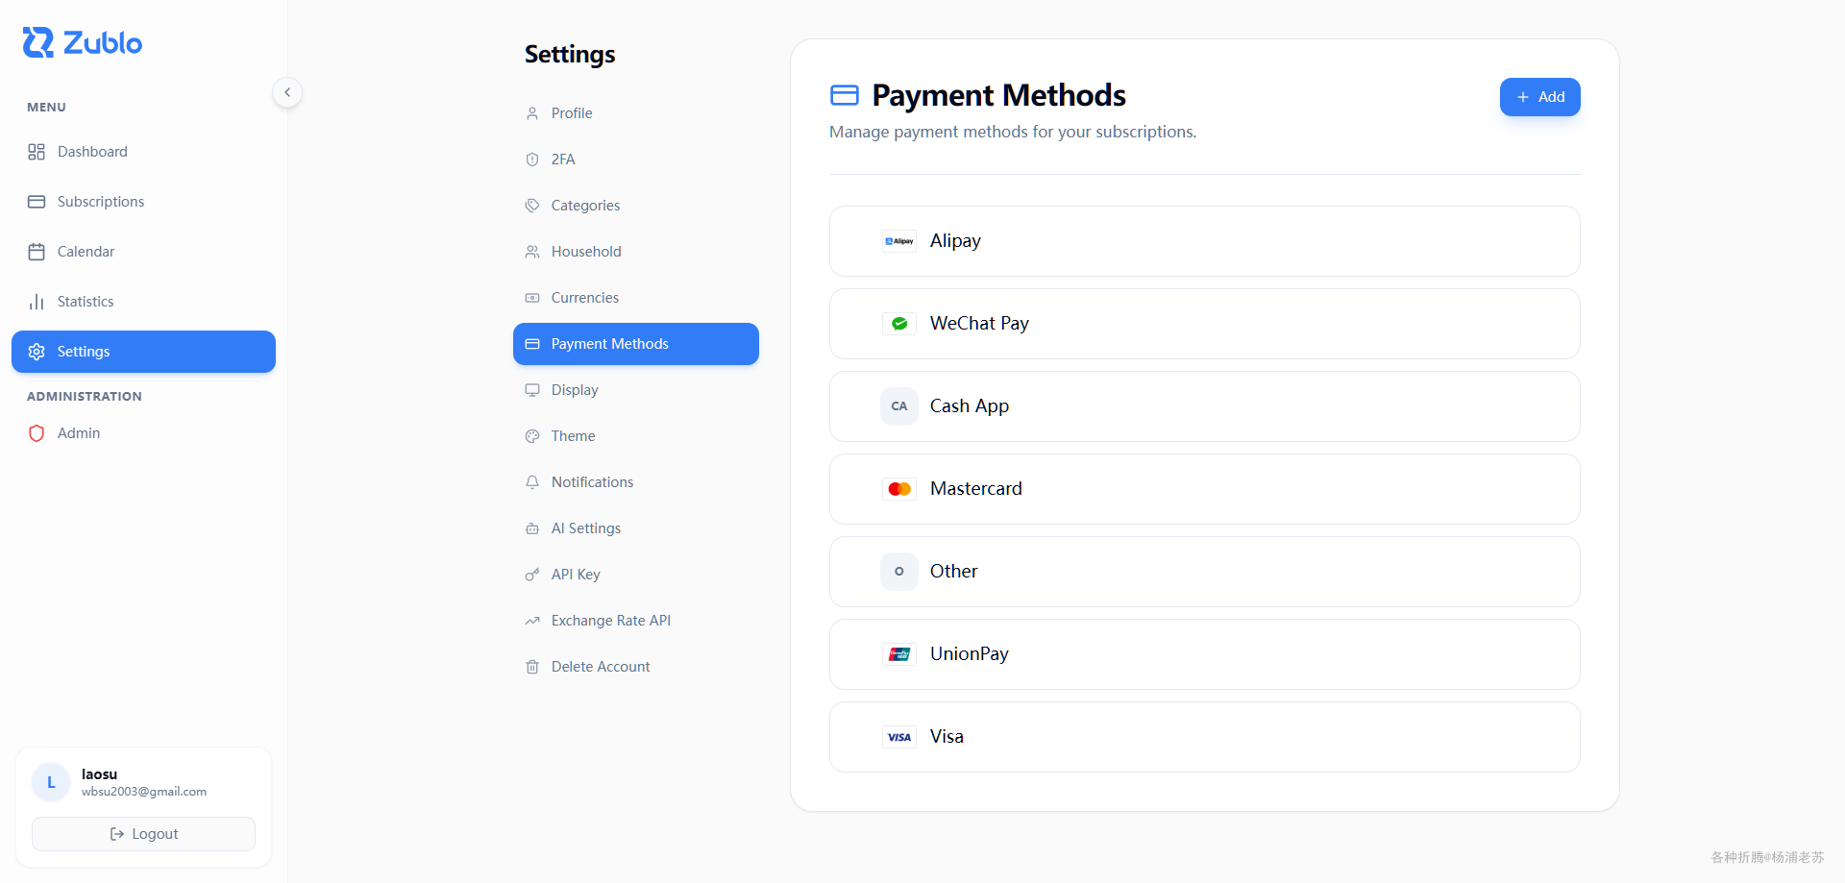Open the Dashboard grid icon
The image size is (1845, 883).
(37, 152)
